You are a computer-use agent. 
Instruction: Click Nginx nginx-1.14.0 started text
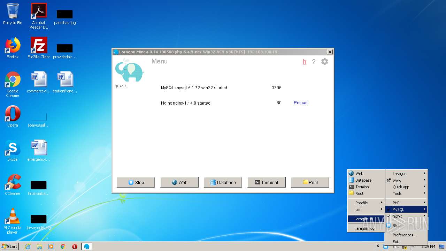186,103
